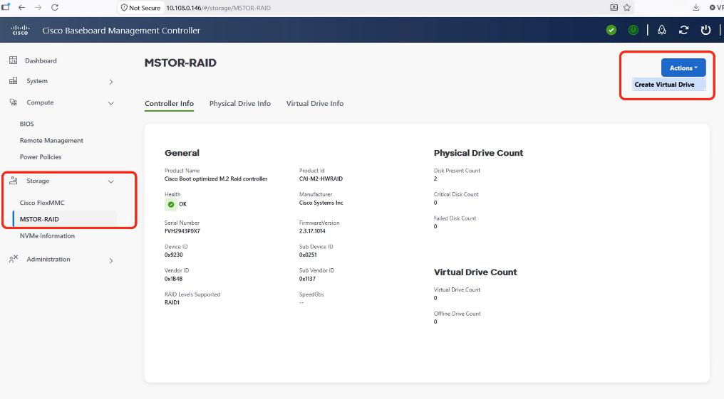Open Cisco FlexMMC under Storage
The image size is (724, 399).
pyautogui.click(x=42, y=203)
